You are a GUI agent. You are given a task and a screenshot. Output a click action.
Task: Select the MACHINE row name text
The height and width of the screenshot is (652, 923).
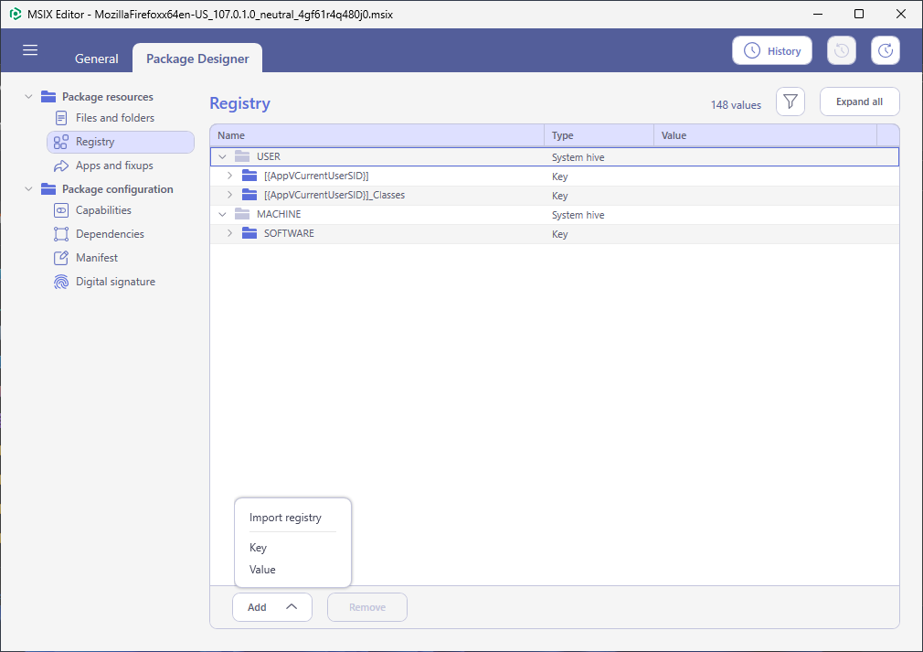[x=279, y=214]
